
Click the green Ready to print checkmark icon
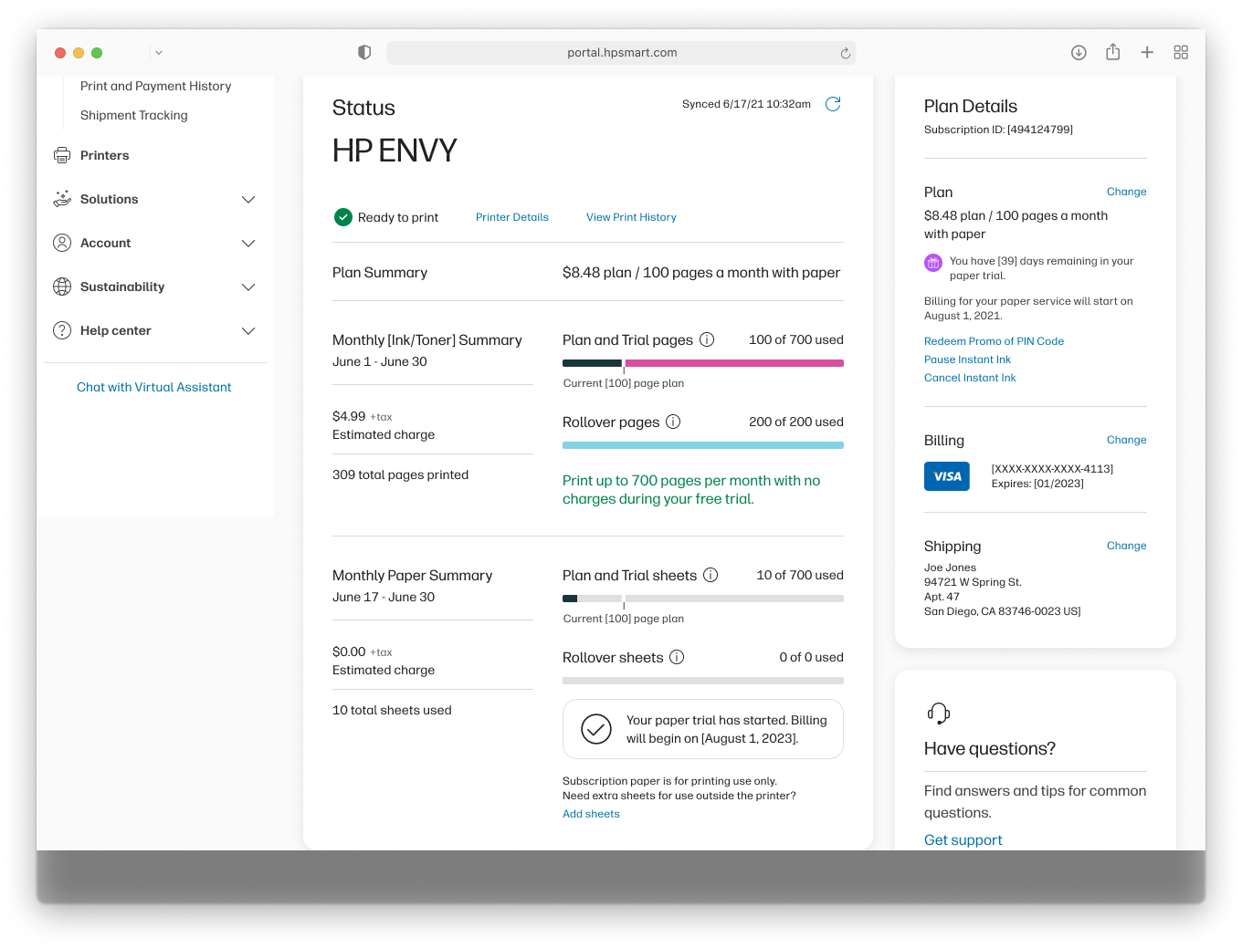click(x=343, y=217)
